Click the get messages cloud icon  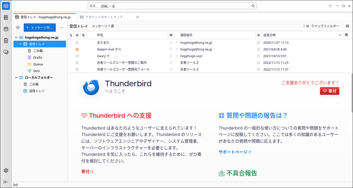(x=18, y=27)
